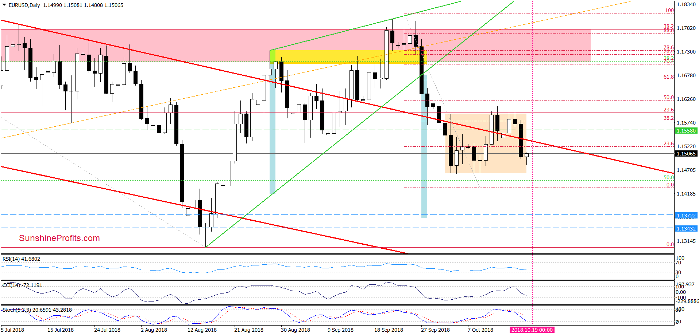The height and width of the screenshot is (335, 699).
Task: Click the 1.17300 price axis value
Action: (686, 52)
